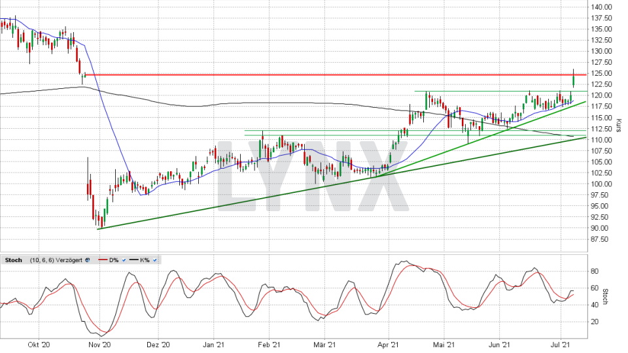Click the (10, 6, 6) Verzögert parameters

point(56,260)
